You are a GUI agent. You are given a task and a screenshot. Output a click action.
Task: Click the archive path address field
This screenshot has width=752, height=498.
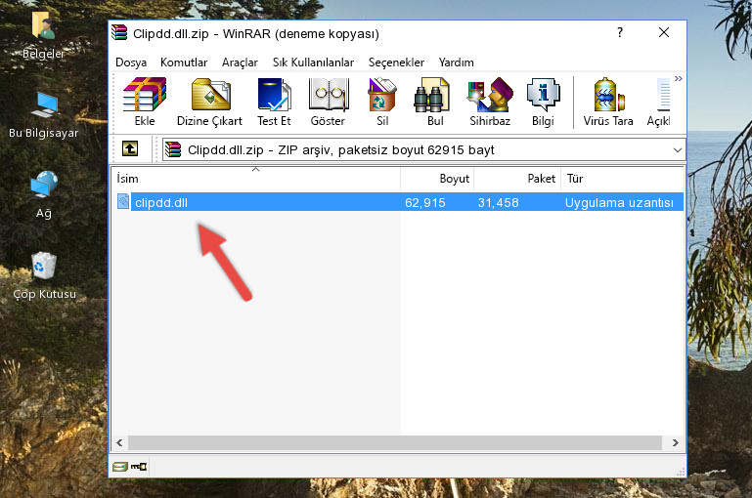point(424,149)
